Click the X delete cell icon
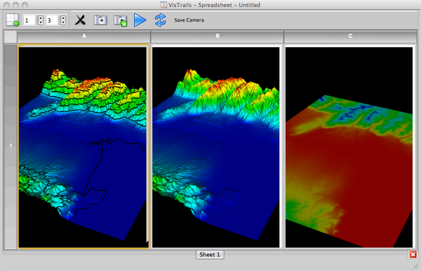Image resolution: width=421 pixels, height=271 pixels. coord(80,20)
